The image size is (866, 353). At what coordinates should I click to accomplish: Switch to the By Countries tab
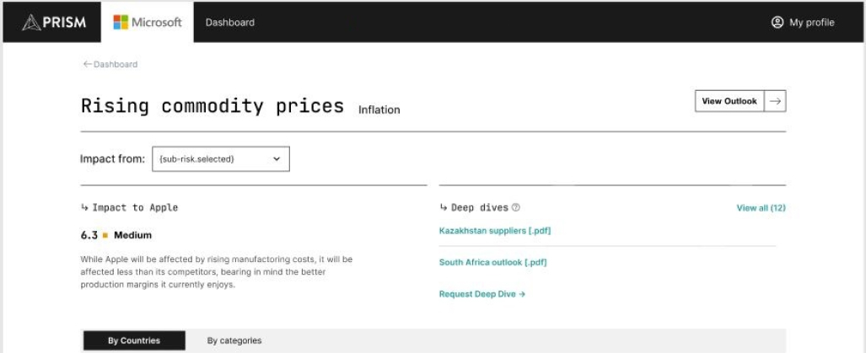(133, 340)
